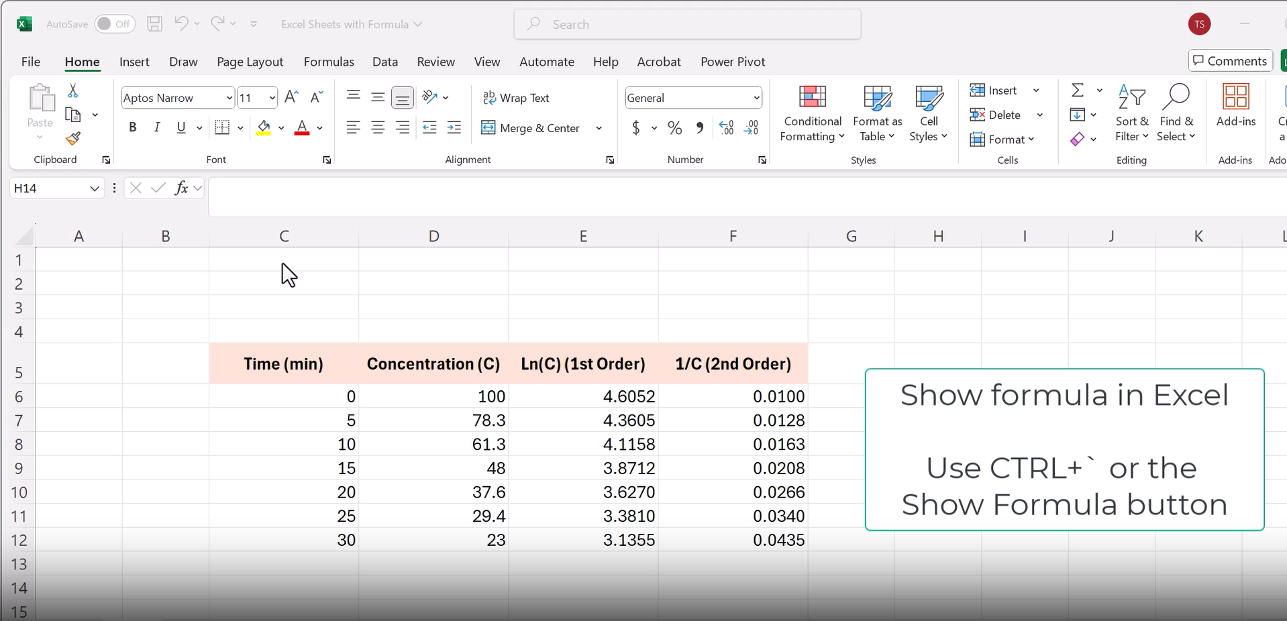Apply the yellow fill color swatch

coord(264,128)
